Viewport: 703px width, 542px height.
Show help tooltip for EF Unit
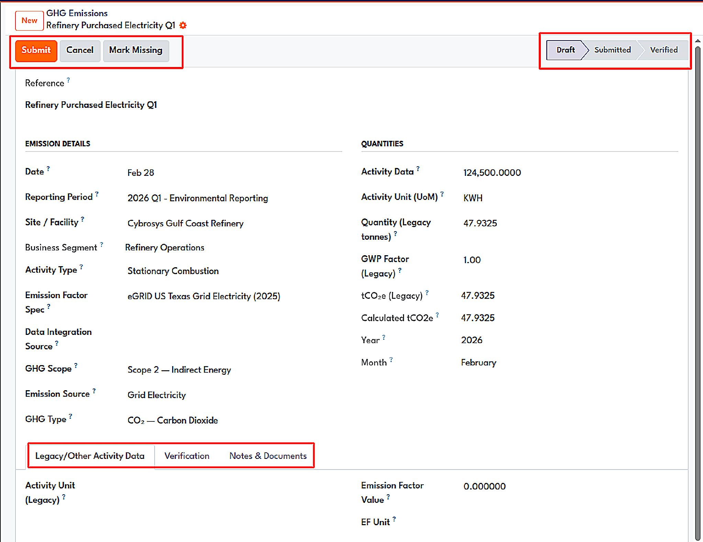[394, 519]
